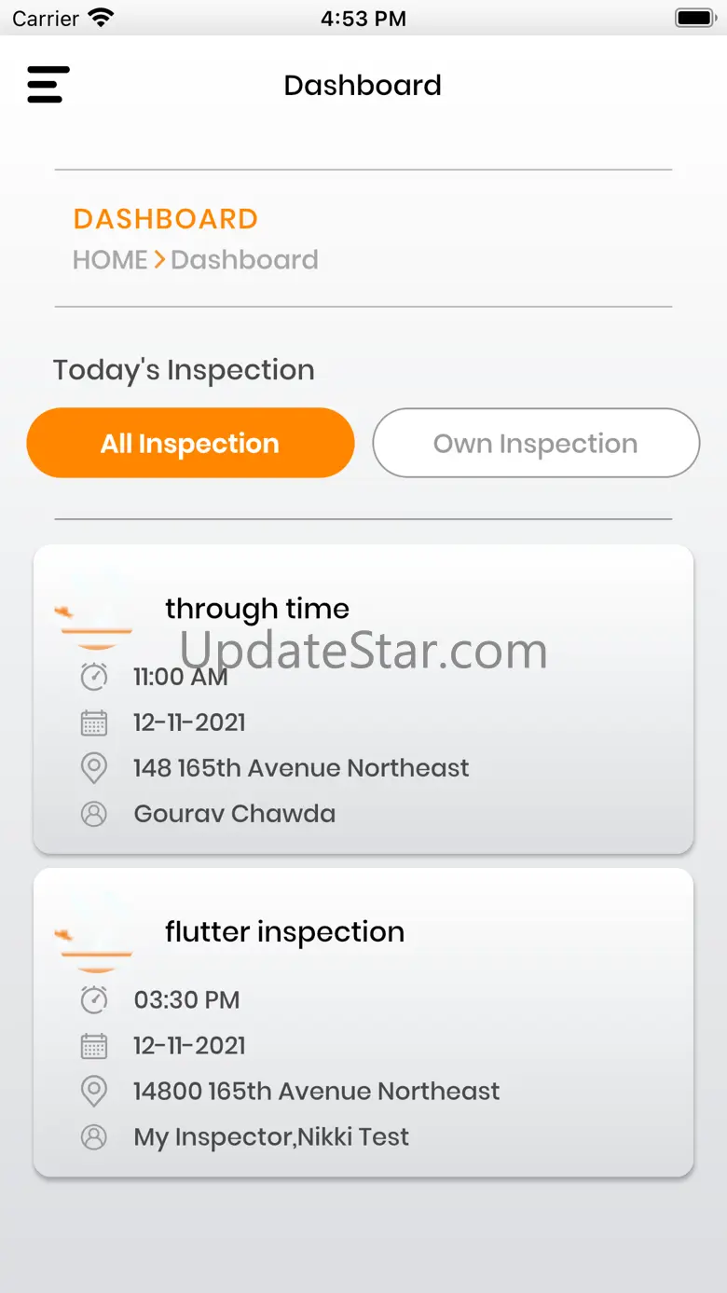Image resolution: width=727 pixels, height=1293 pixels.
Task: Tap the battery icon in status bar
Action: pos(694,18)
